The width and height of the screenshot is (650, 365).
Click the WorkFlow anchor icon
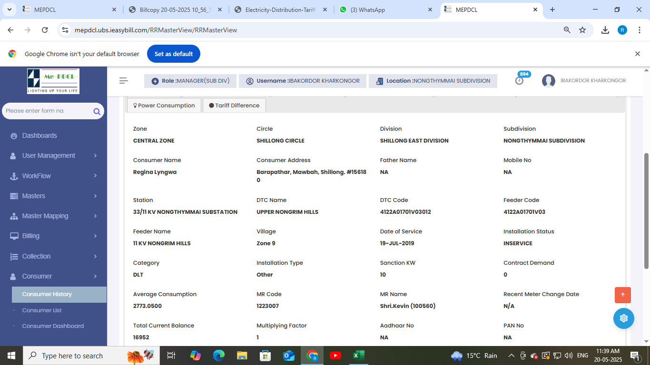tap(14, 176)
